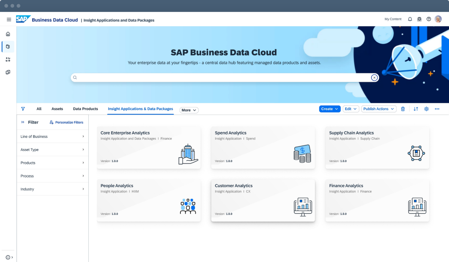The height and width of the screenshot is (262, 449).
Task: Expand the Line of Business filter
Action: 52,137
